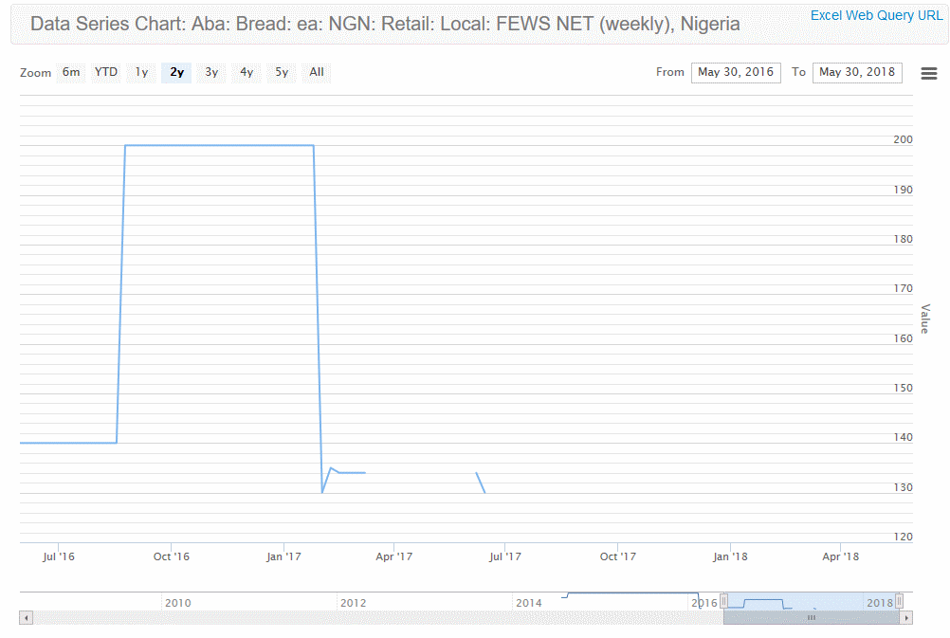Zoom the chart to 1y

pos(141,72)
